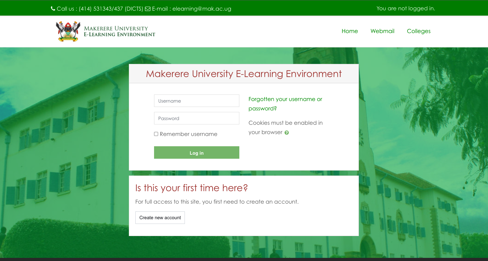This screenshot has width=488, height=261.
Task: Click the Log in button
Action: [x=197, y=152]
